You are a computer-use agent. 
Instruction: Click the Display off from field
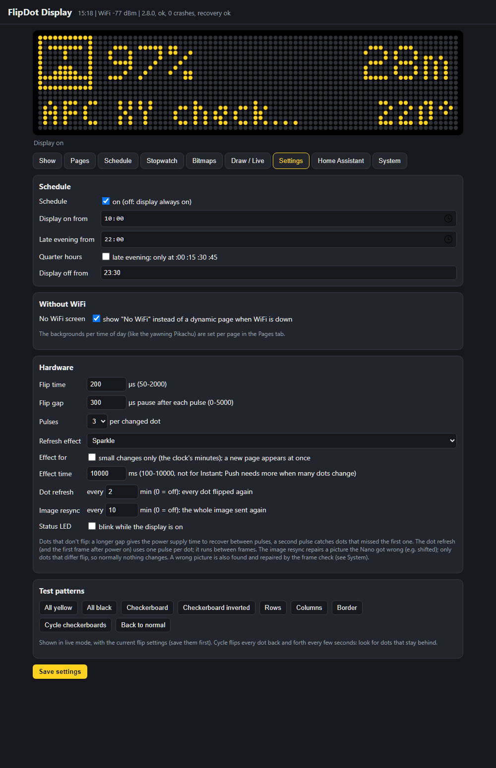click(x=279, y=273)
